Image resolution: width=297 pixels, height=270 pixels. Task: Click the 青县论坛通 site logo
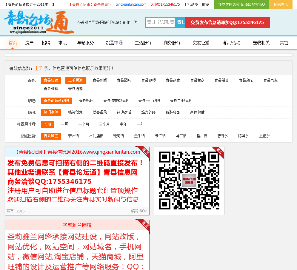[x=39, y=22]
